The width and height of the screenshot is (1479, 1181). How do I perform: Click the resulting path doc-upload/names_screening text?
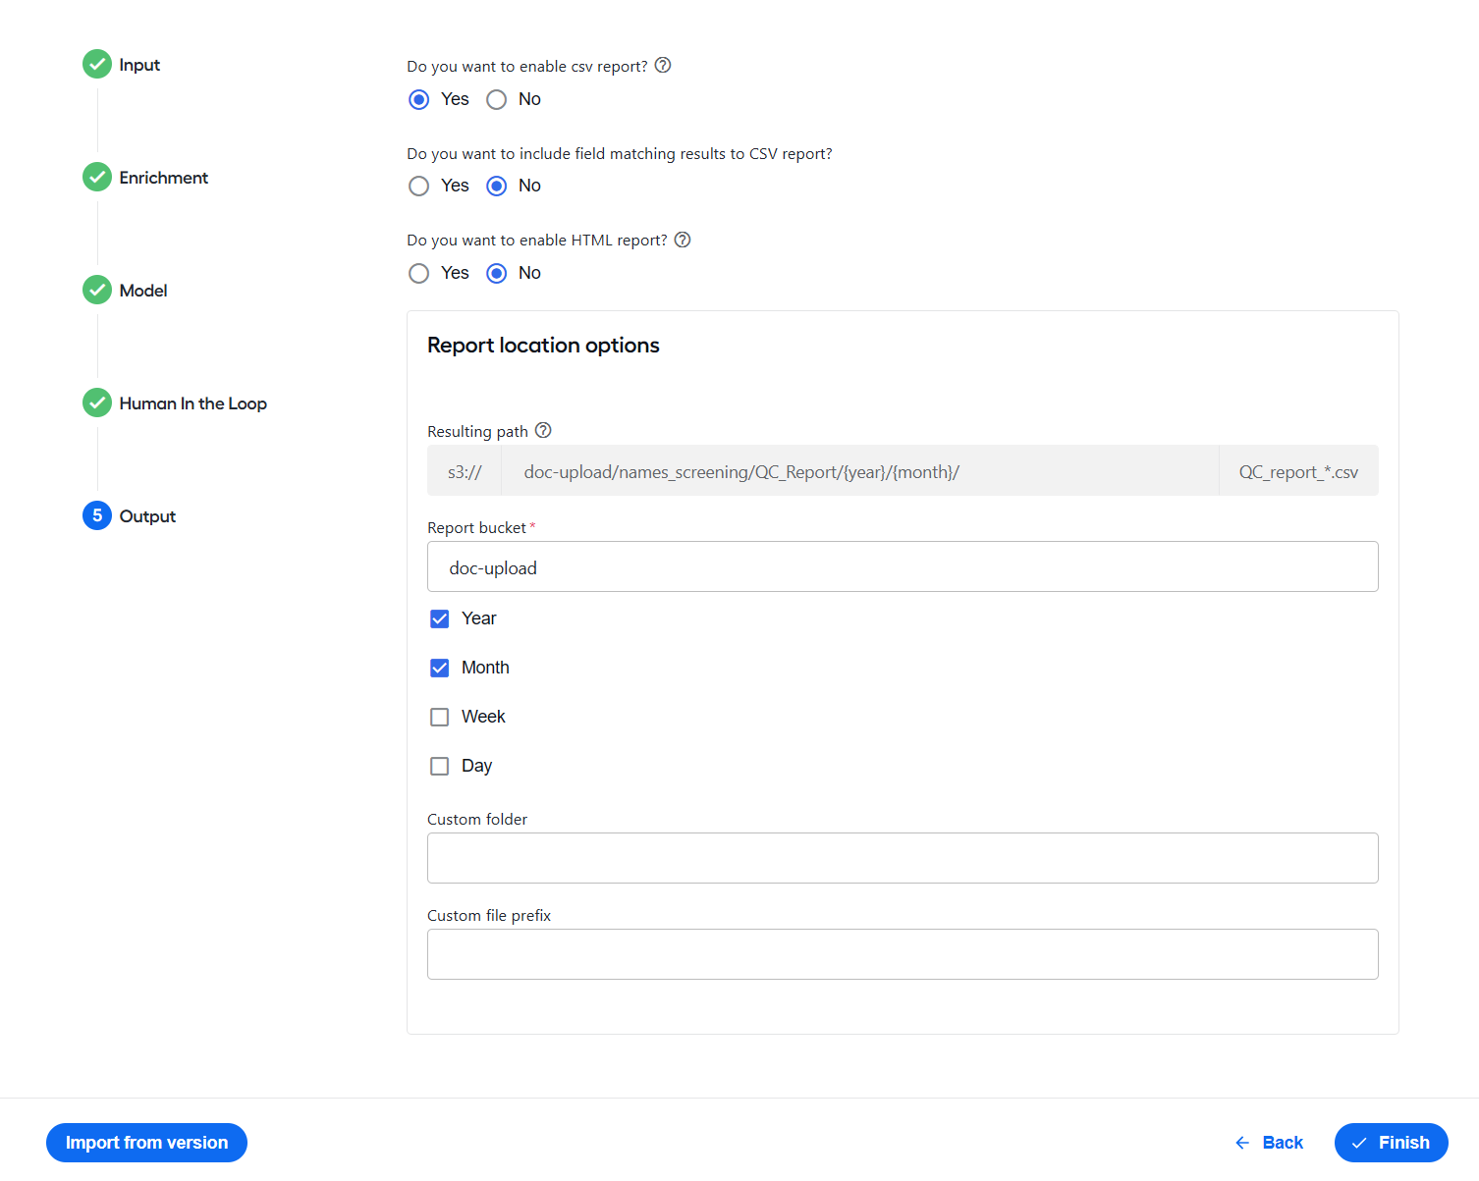741,472
